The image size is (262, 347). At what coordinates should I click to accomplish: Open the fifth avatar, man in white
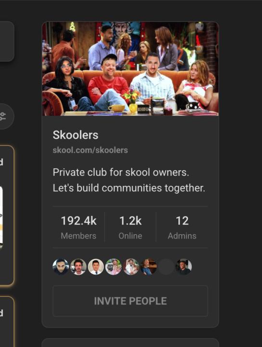point(131,267)
